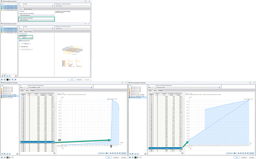Click Anwenden in left Berechnungsdiagramm dialog
Image resolution: width=256 pixels, height=159 pixels.
124,158
